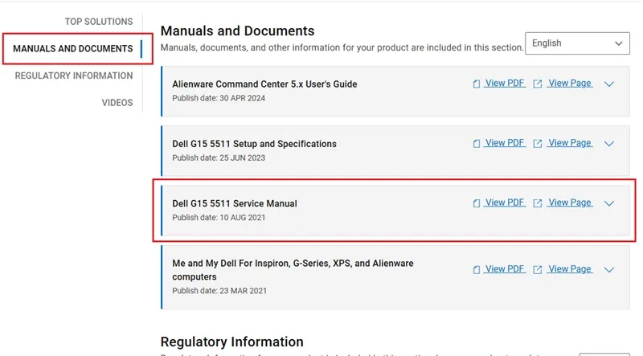Screen dimensions: 643x356
Task: Click publish date 30 APR 2024
Action: click(x=219, y=98)
